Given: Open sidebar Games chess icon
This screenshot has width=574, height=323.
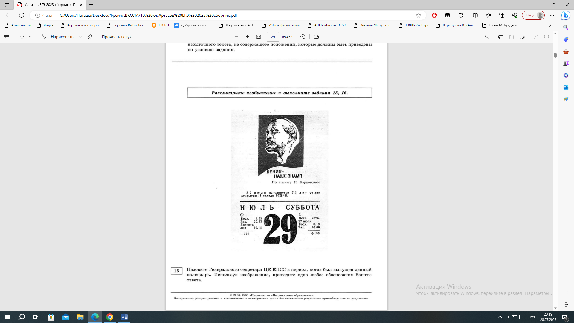Looking at the screenshot, I should [x=566, y=63].
